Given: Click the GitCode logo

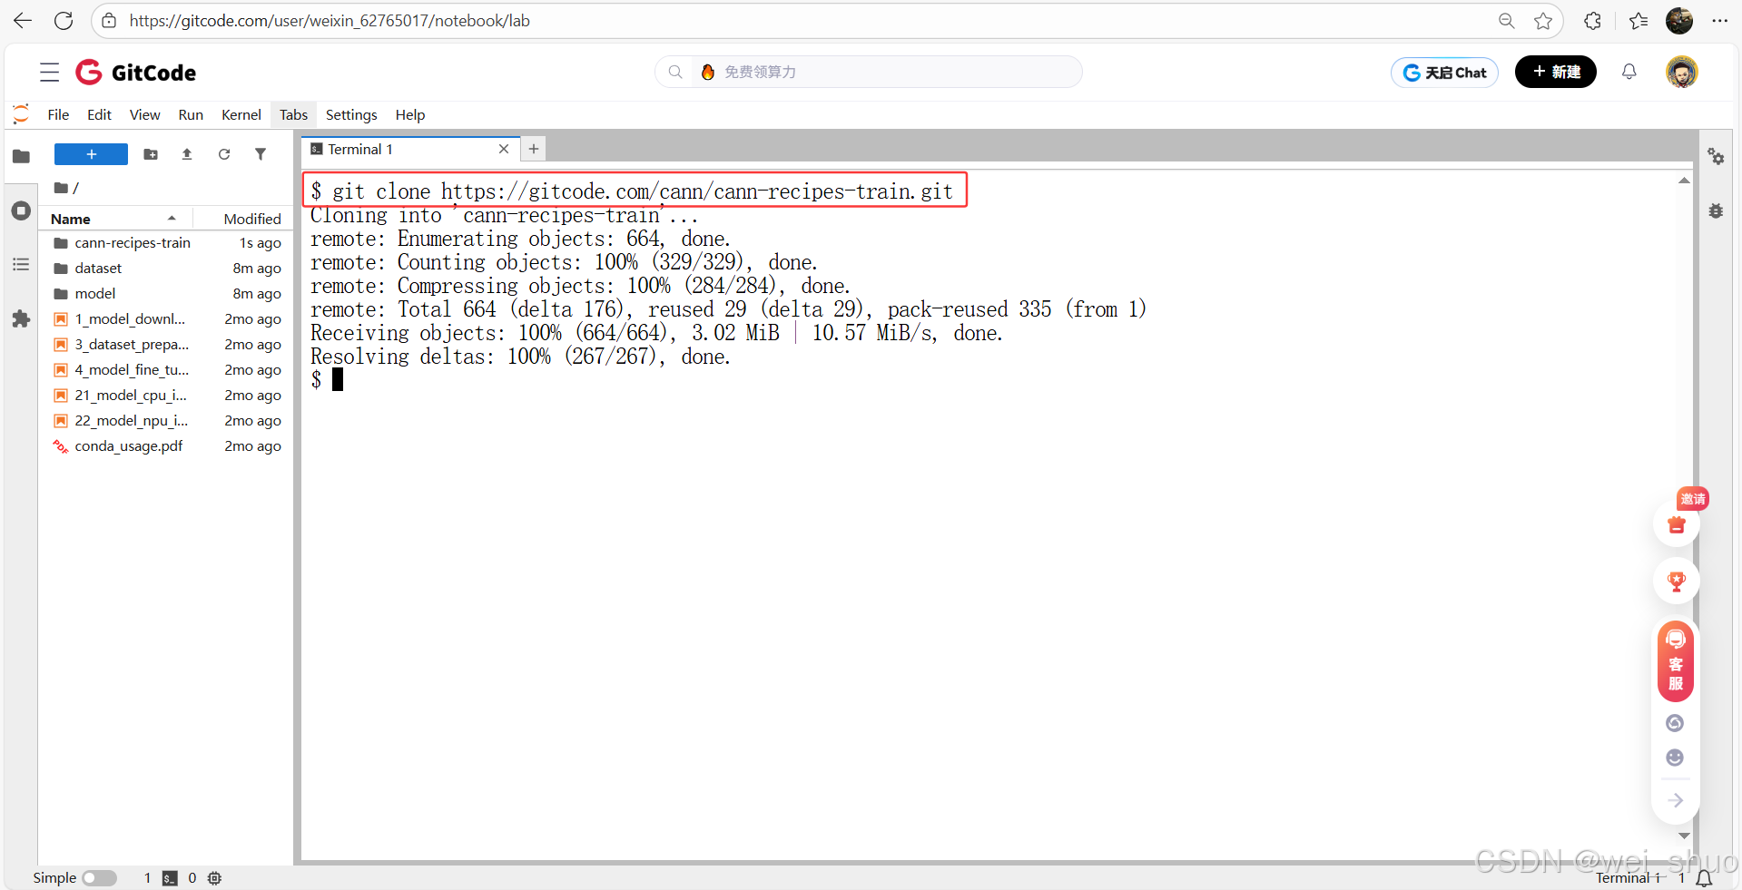Looking at the screenshot, I should point(135,73).
